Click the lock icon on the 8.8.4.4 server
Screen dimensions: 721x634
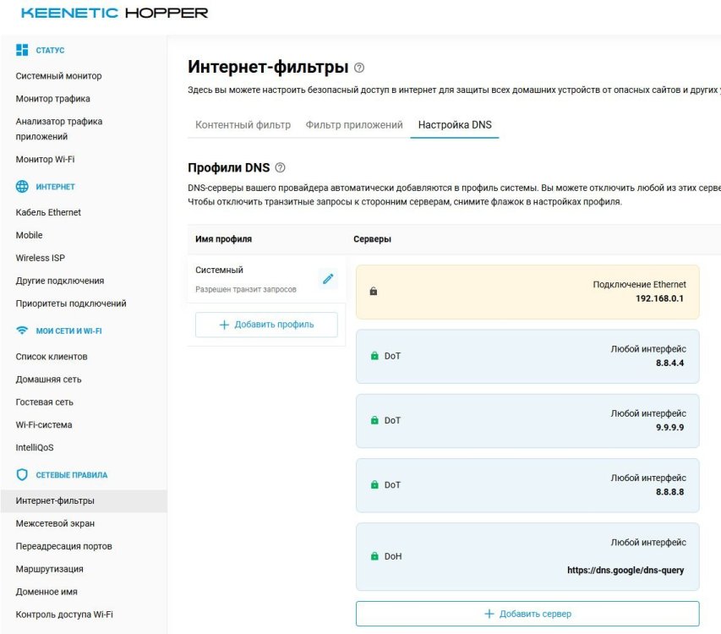click(375, 357)
